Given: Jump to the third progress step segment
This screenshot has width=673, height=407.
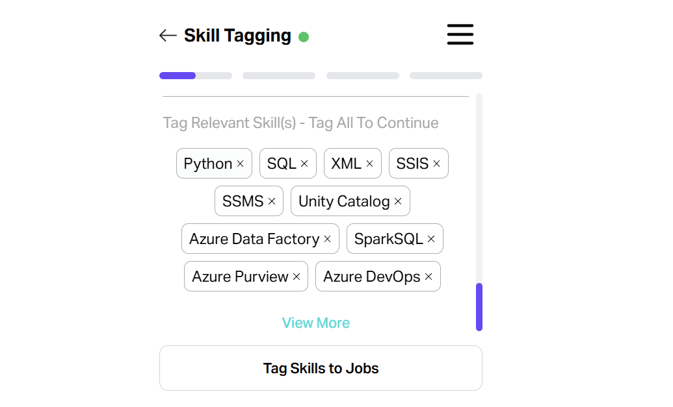Looking at the screenshot, I should coord(362,76).
